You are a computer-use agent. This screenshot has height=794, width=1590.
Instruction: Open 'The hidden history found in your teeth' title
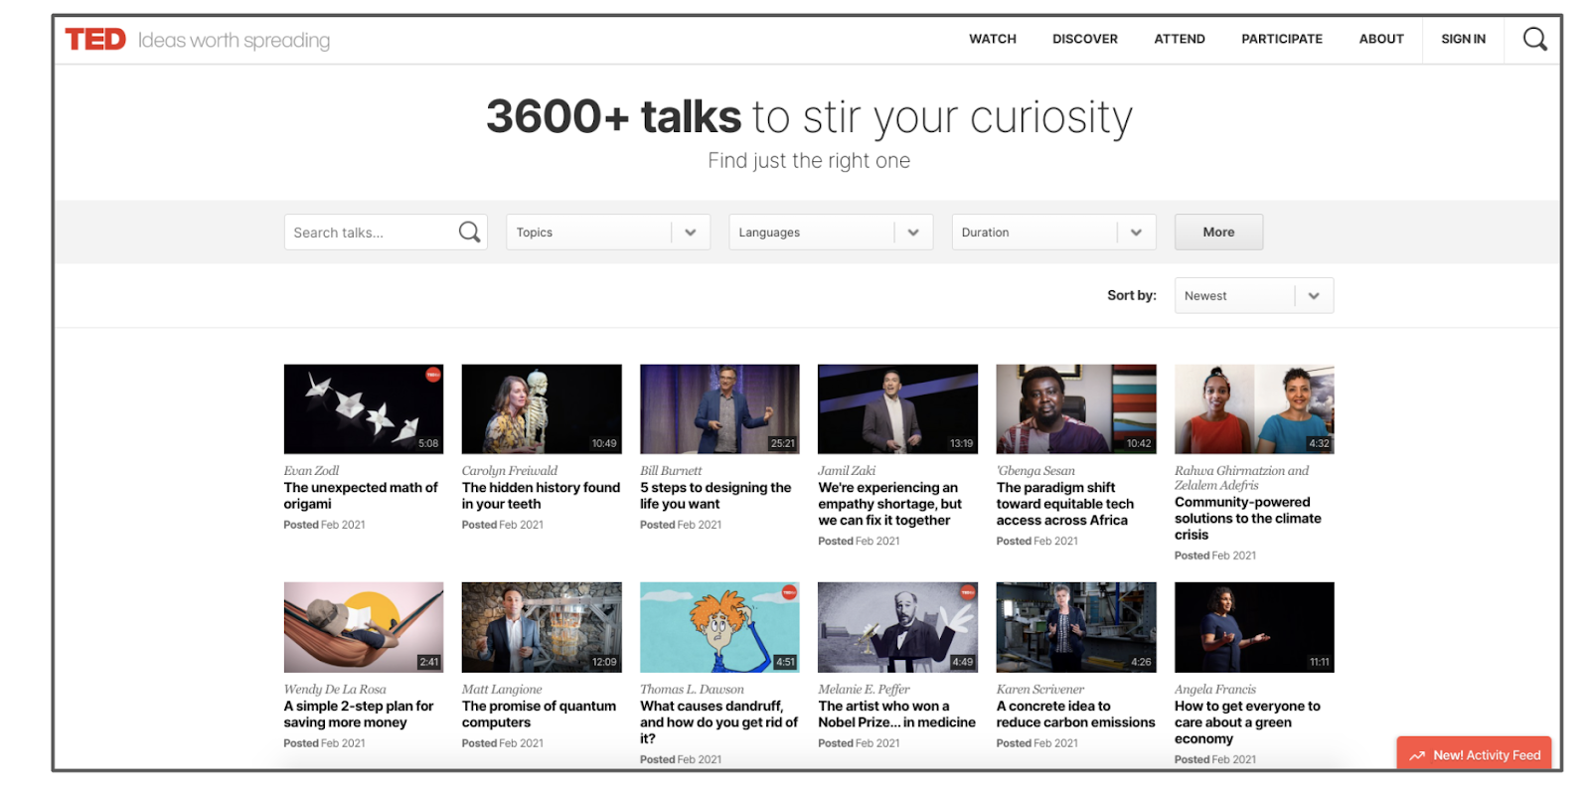541,496
